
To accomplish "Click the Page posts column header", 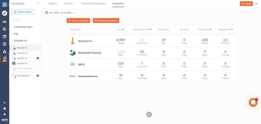I will click(x=164, y=29).
